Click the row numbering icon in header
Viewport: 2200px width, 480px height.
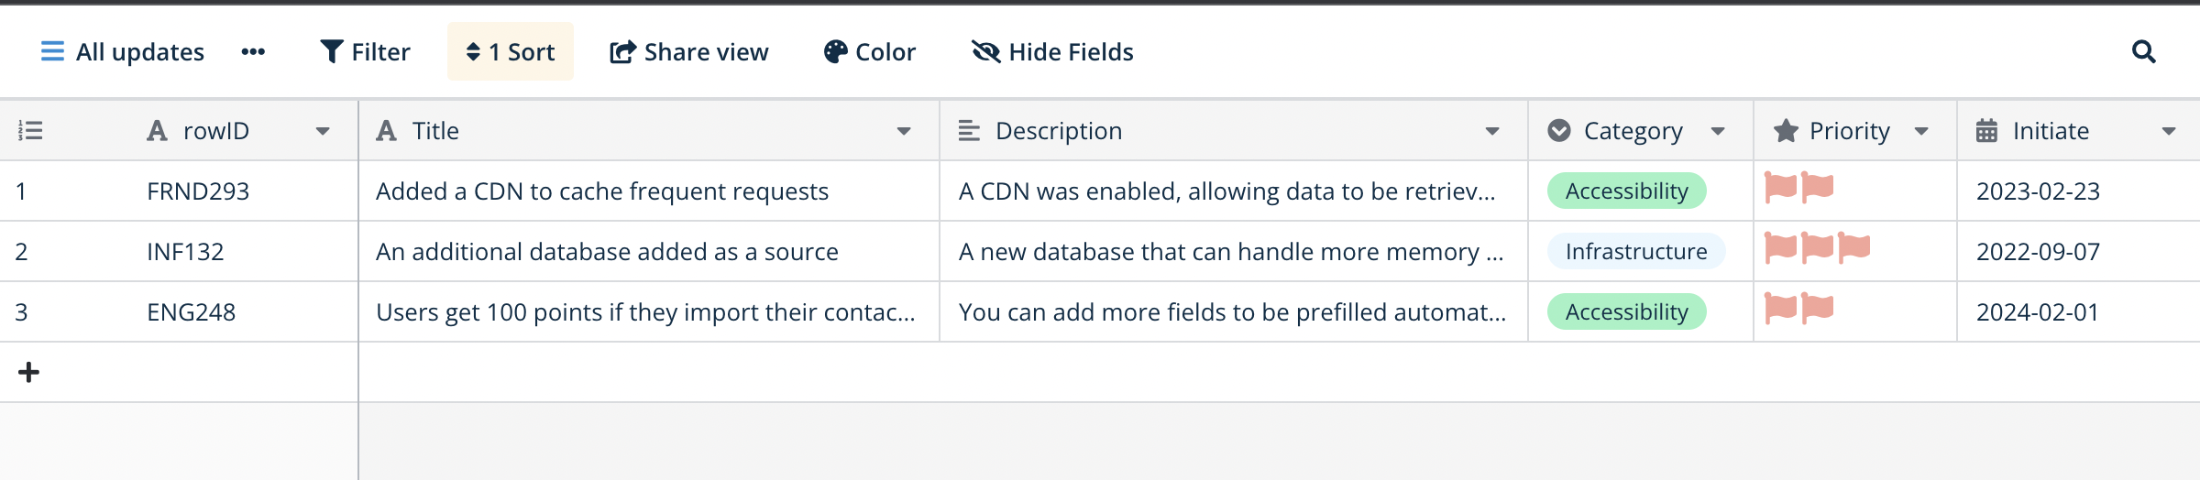pyautogui.click(x=30, y=131)
